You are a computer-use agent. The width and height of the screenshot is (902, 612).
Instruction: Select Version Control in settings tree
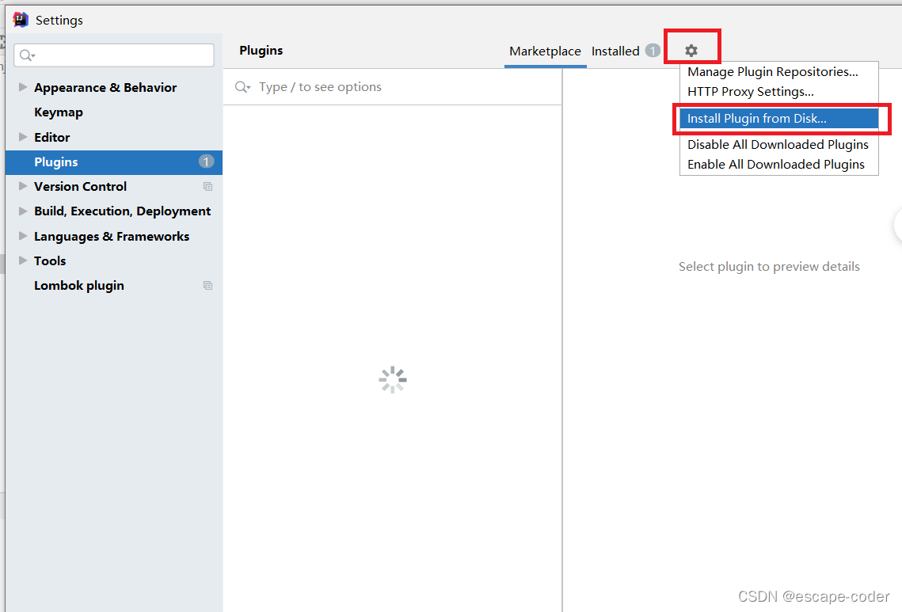tap(80, 186)
